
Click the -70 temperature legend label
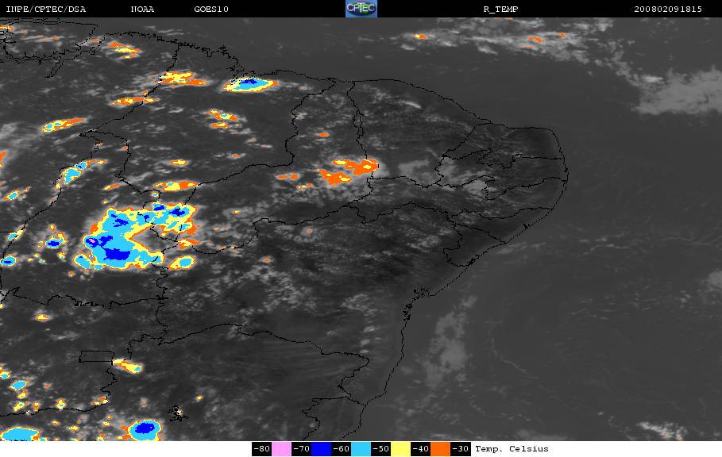coord(301,449)
